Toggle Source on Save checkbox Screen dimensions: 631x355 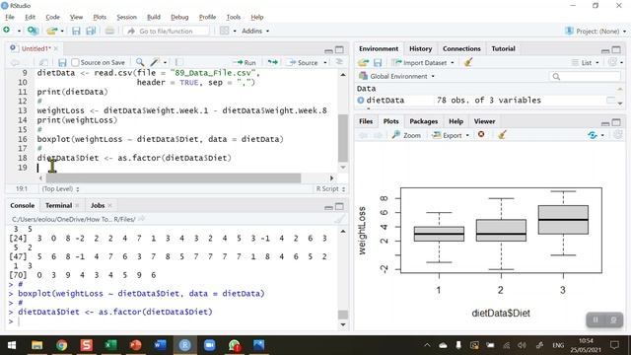click(x=75, y=62)
